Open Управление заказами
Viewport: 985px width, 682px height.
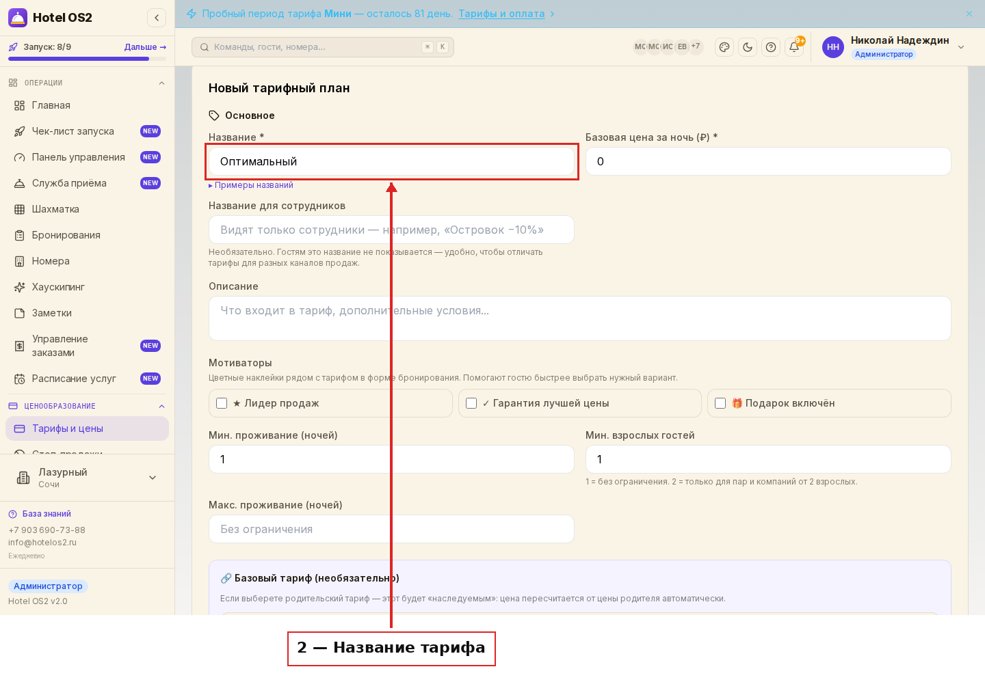click(87, 346)
